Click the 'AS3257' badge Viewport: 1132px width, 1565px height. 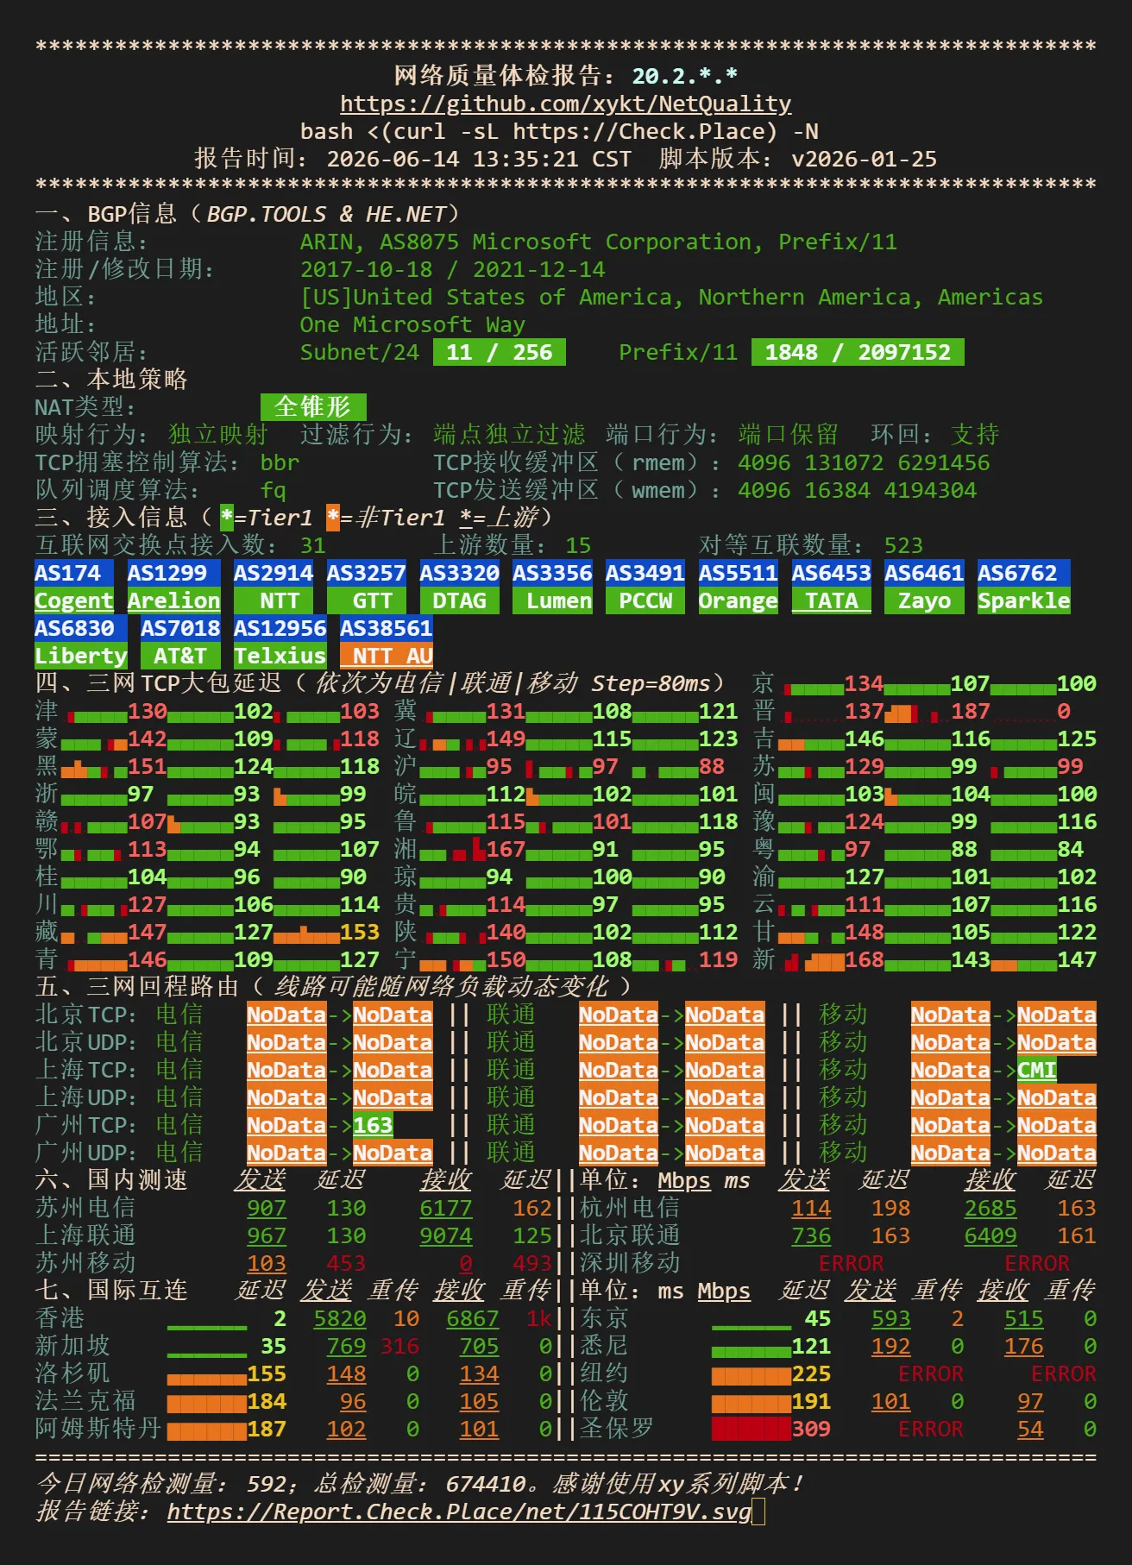[x=367, y=573]
